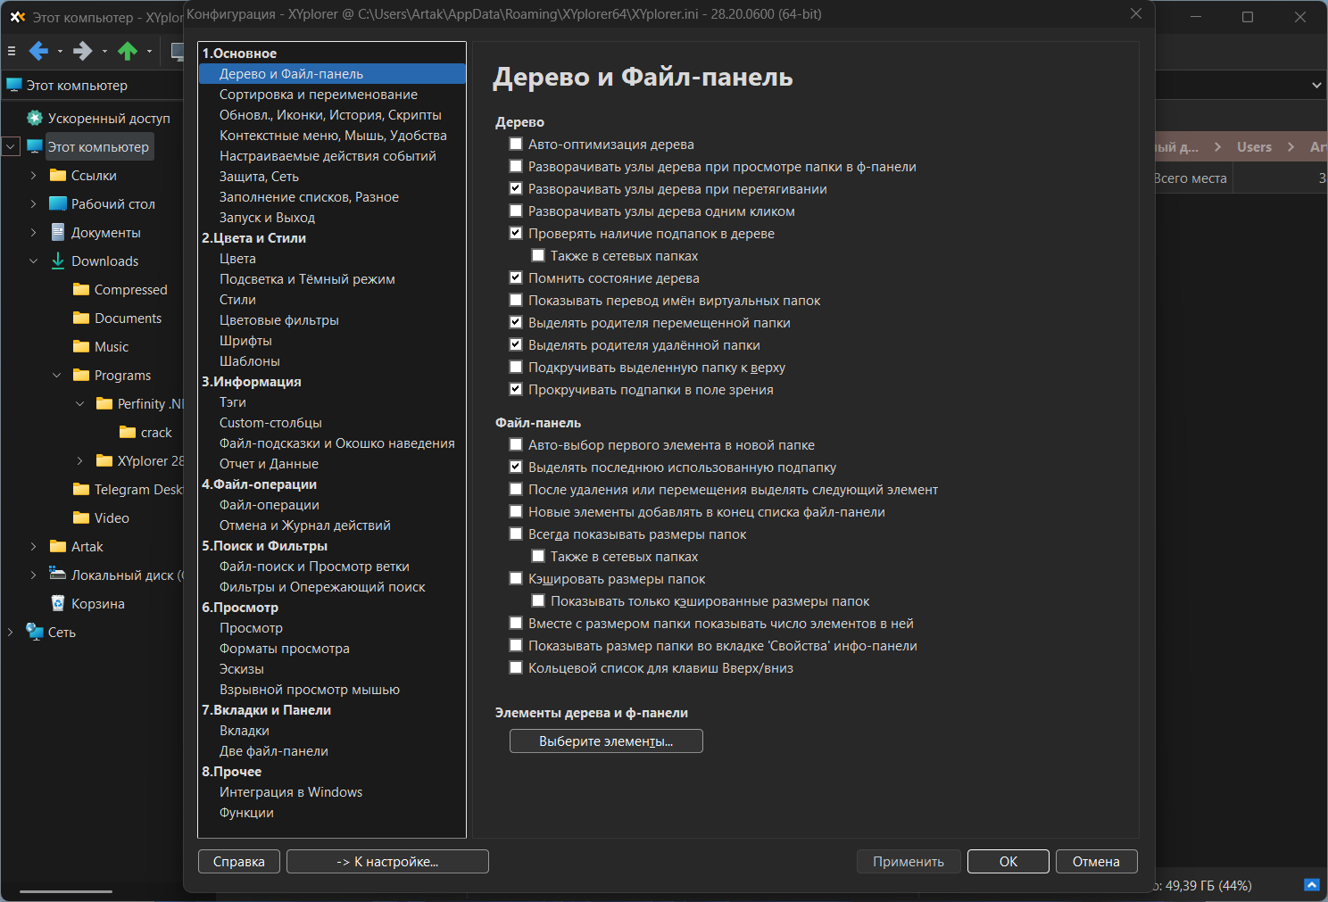Click the Справка button

tap(239, 861)
